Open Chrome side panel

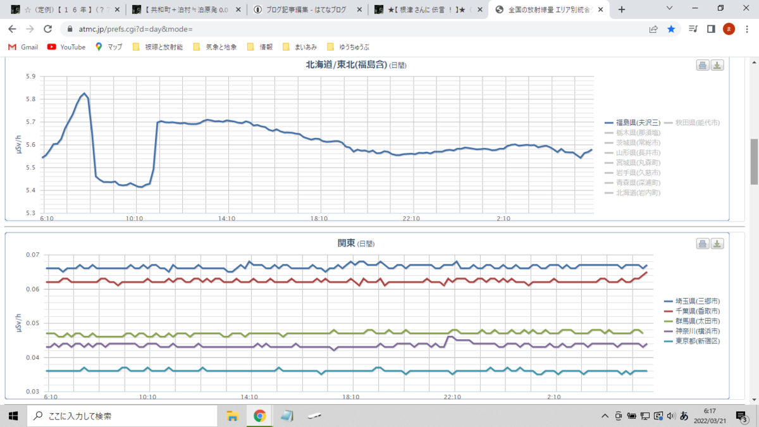711,29
